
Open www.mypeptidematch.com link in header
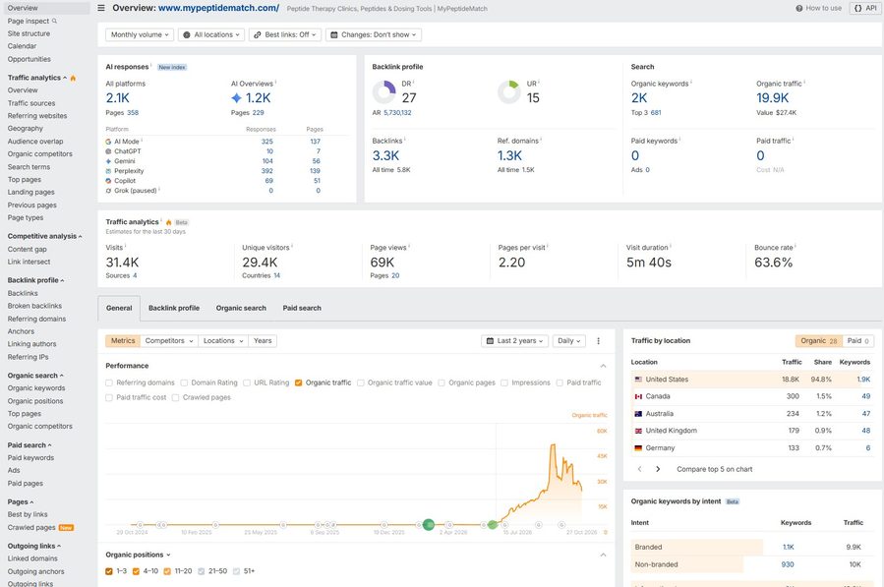tap(218, 8)
